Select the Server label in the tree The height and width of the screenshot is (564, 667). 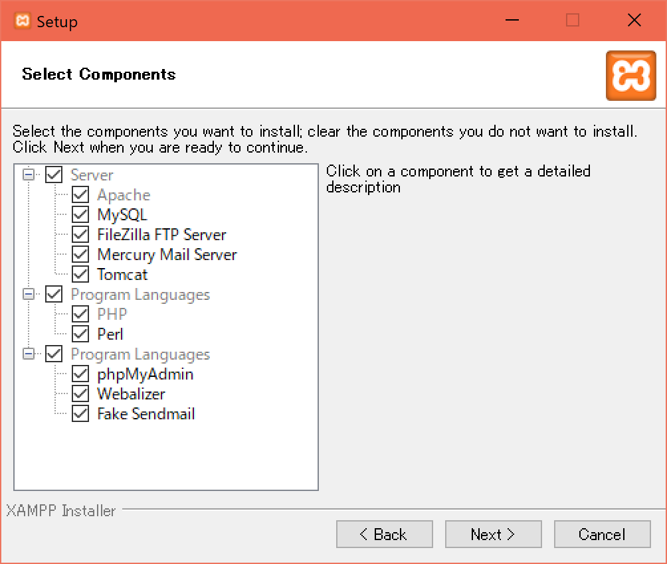[92, 175]
